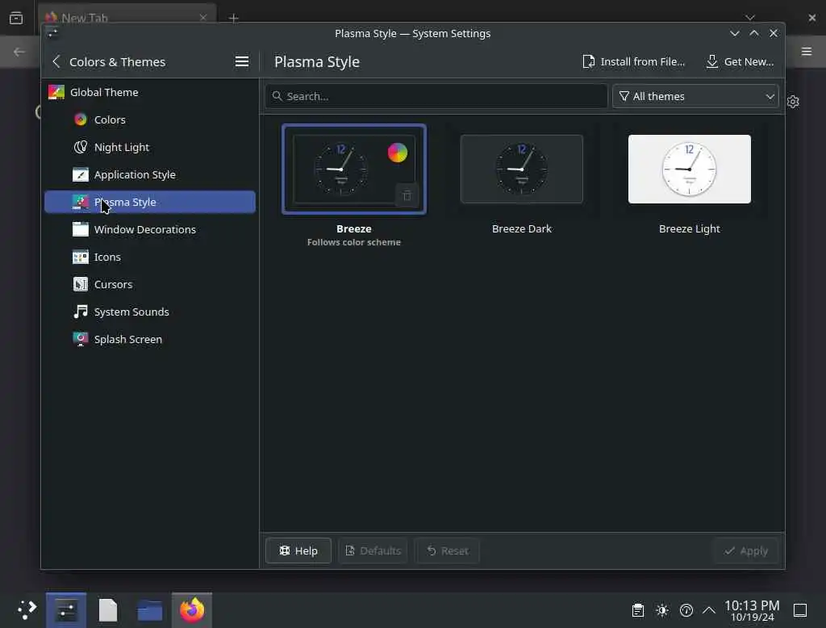Select the Breeze Light theme thumbnail
826x628 pixels.
[x=689, y=170]
